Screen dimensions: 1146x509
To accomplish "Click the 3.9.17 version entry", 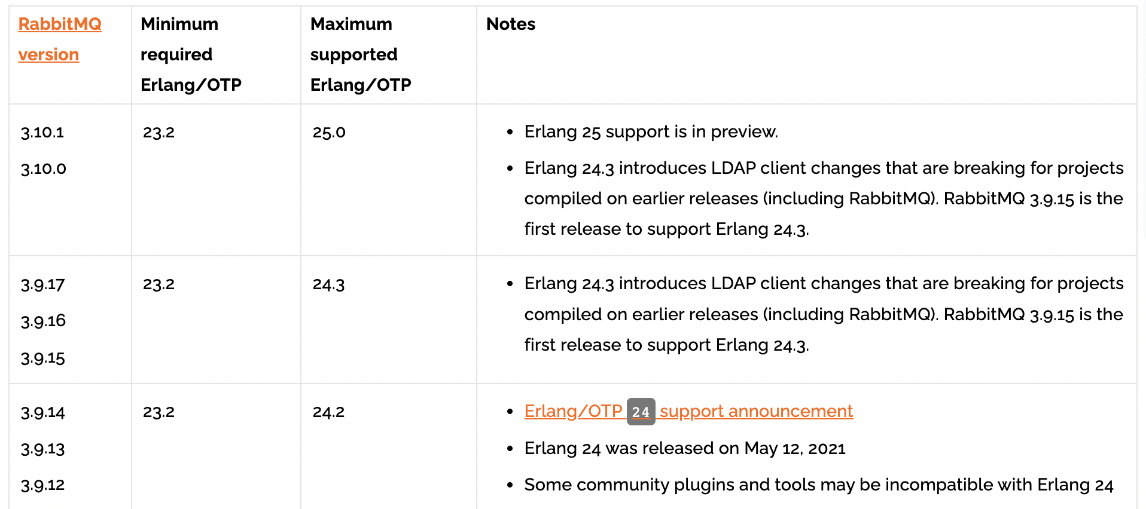I will [42, 284].
